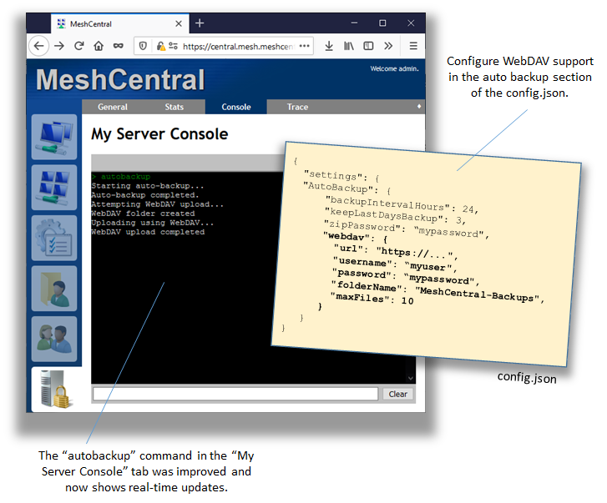
Task: Switch to the Trace tab
Action: point(297,107)
